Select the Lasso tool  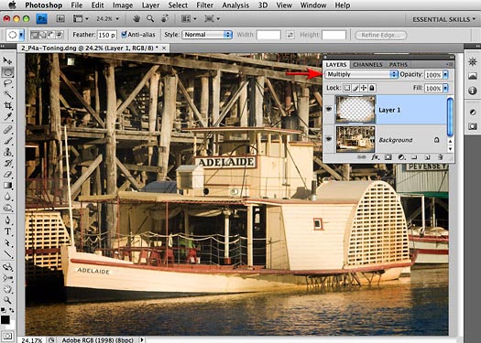point(7,83)
